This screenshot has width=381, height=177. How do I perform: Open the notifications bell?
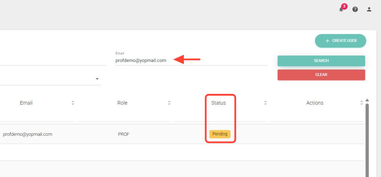click(x=341, y=9)
